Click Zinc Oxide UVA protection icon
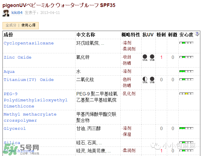The width and height of the screenshot is (202, 156). pyautogui.click(x=145, y=57)
